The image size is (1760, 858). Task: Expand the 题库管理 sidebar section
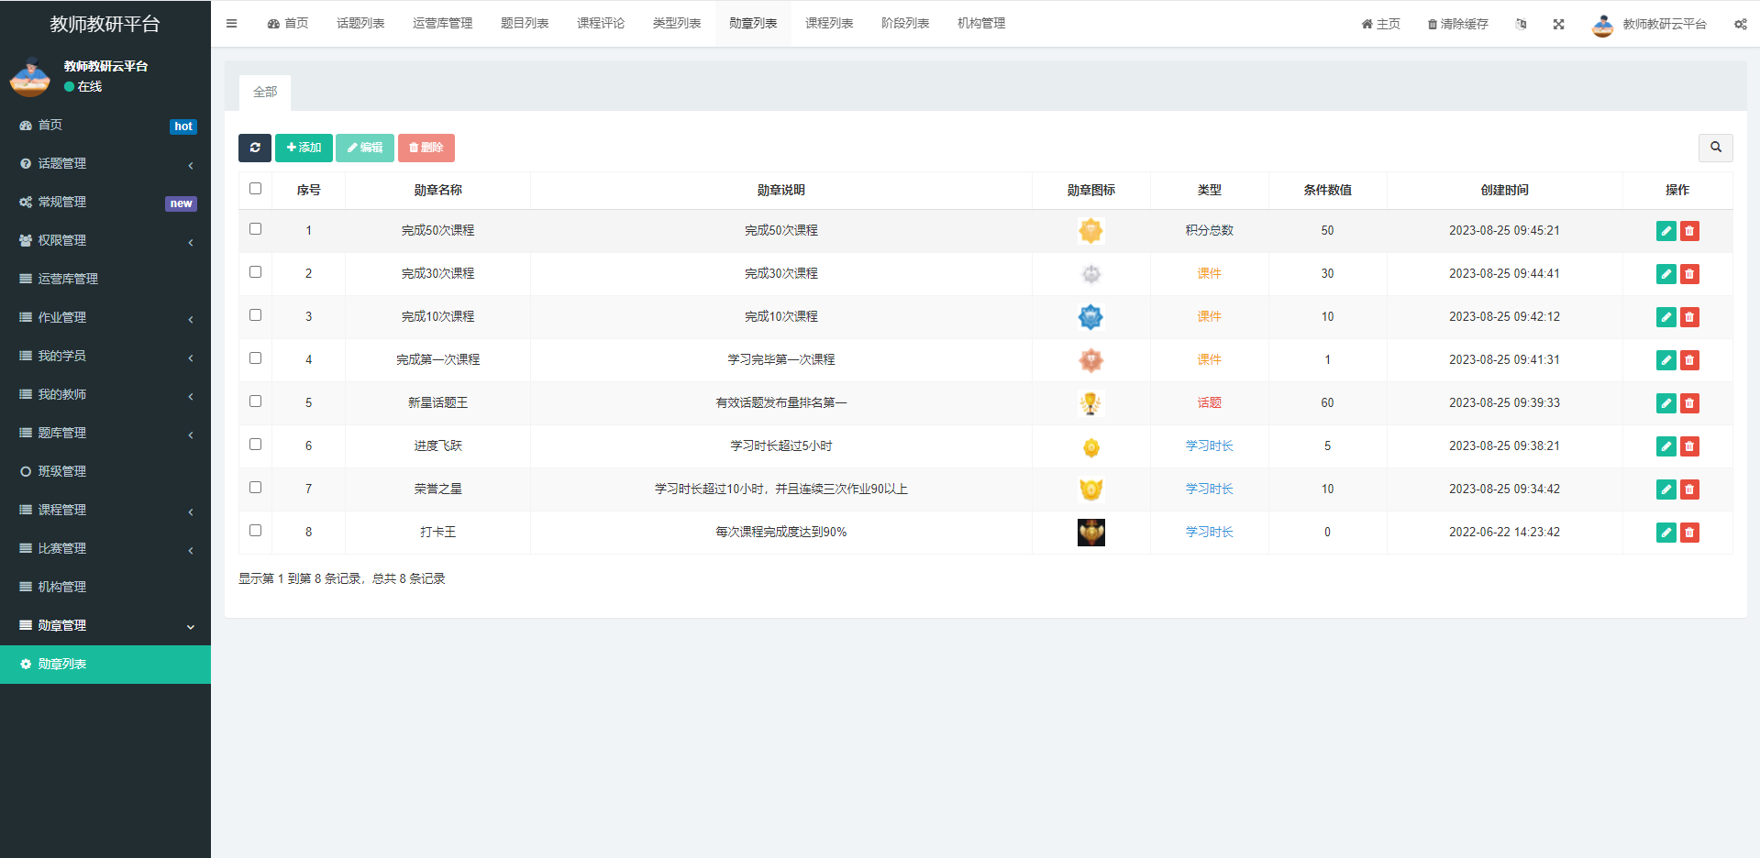pyautogui.click(x=105, y=433)
